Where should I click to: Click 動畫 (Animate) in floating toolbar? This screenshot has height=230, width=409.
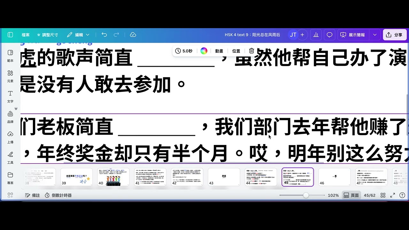[x=219, y=51]
